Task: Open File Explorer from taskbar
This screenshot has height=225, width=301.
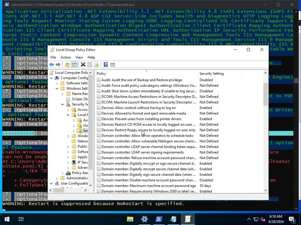Action: coord(130,219)
